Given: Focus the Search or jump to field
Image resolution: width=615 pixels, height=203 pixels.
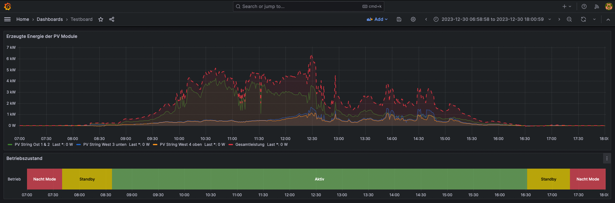Looking at the screenshot, I should pyautogui.click(x=308, y=6).
